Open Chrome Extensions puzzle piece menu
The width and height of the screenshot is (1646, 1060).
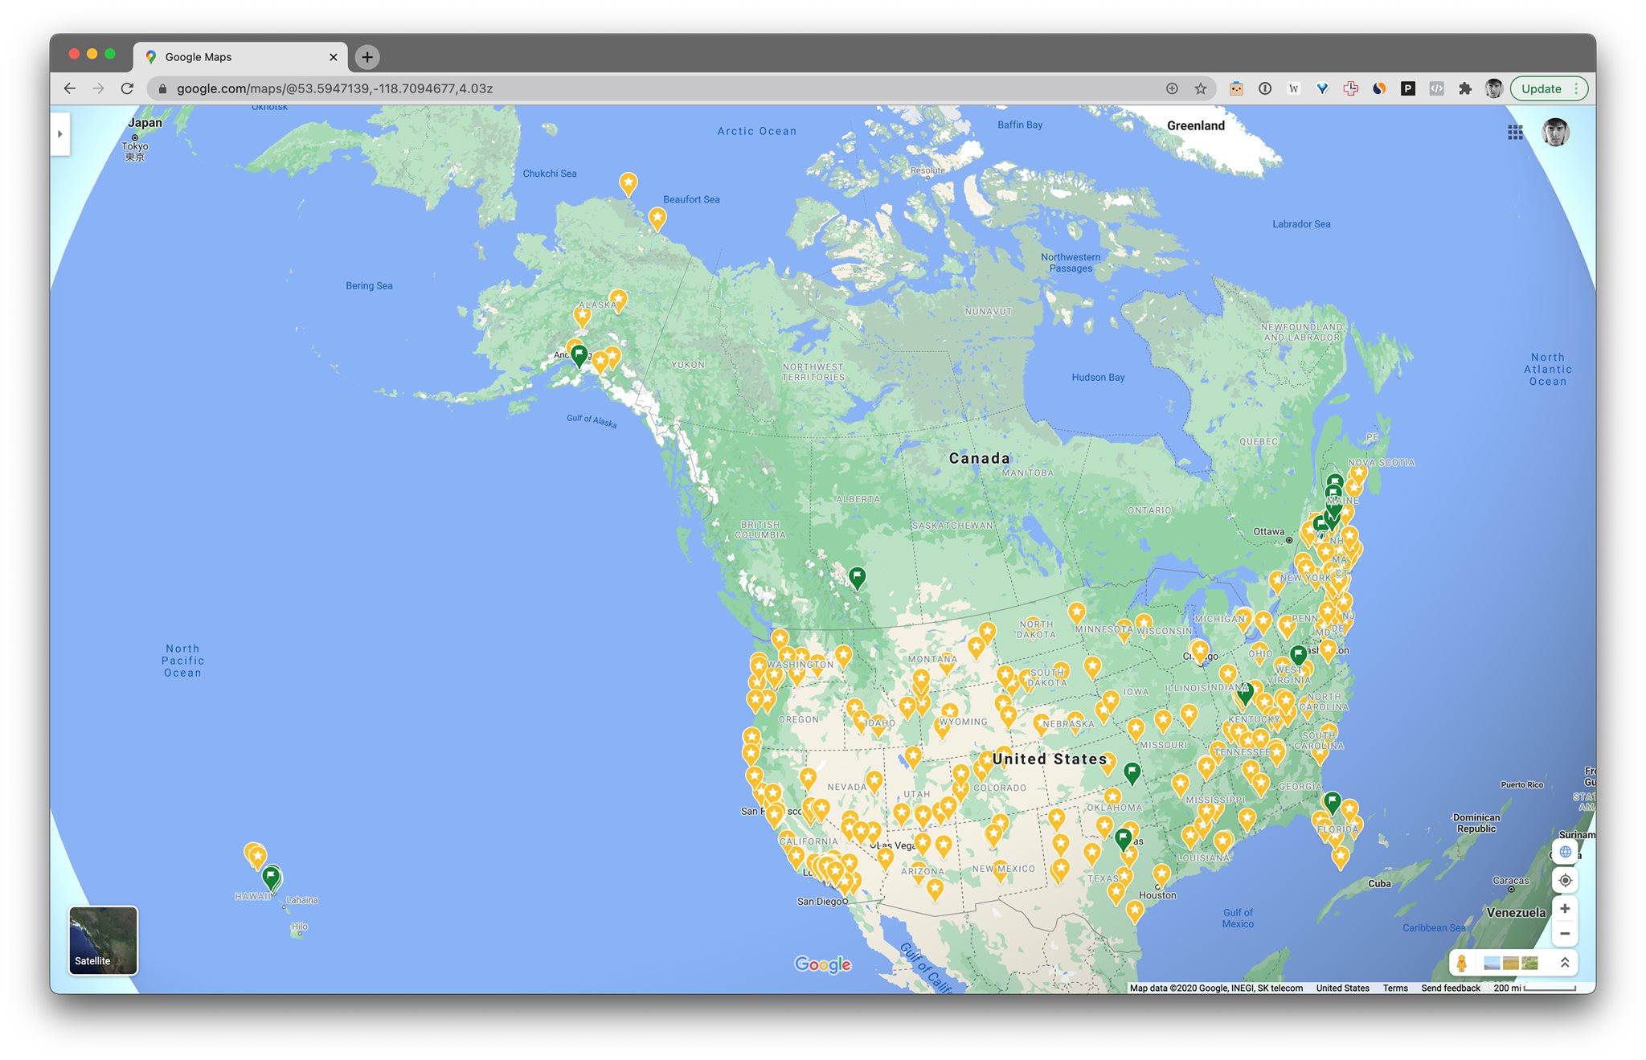pyautogui.click(x=1465, y=88)
